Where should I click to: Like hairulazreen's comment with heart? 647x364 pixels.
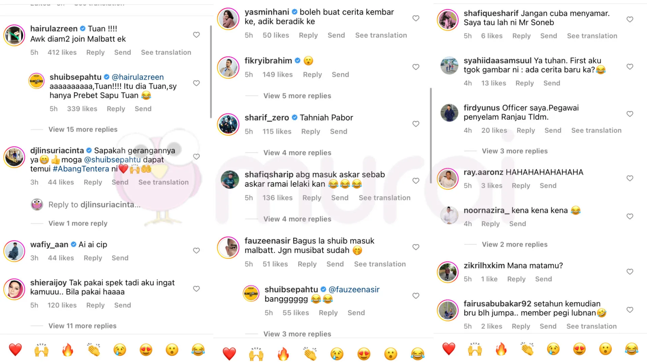coord(196,35)
